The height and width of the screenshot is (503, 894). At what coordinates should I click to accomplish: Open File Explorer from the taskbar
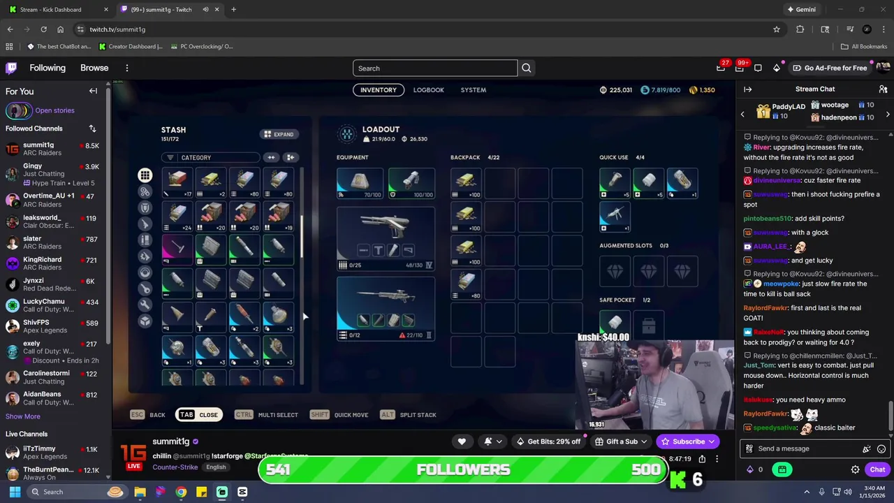pos(140,492)
